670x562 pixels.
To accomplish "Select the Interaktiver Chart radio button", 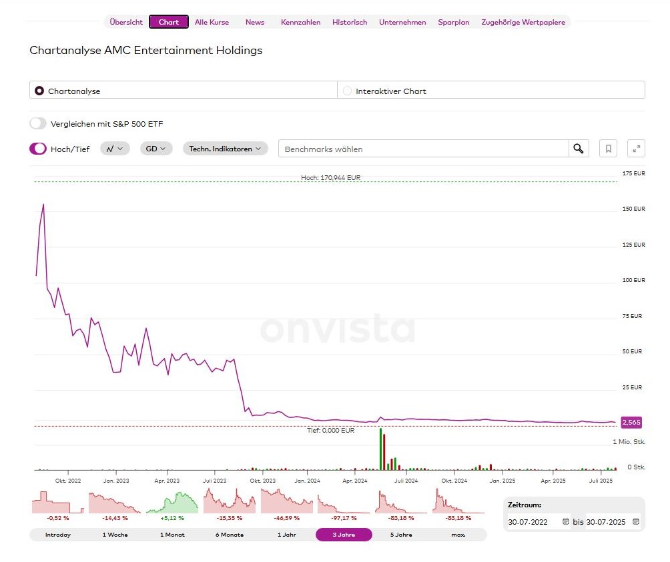I will [x=346, y=89].
